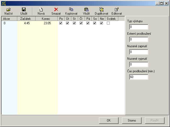Click the St column header

(x=75, y=19)
